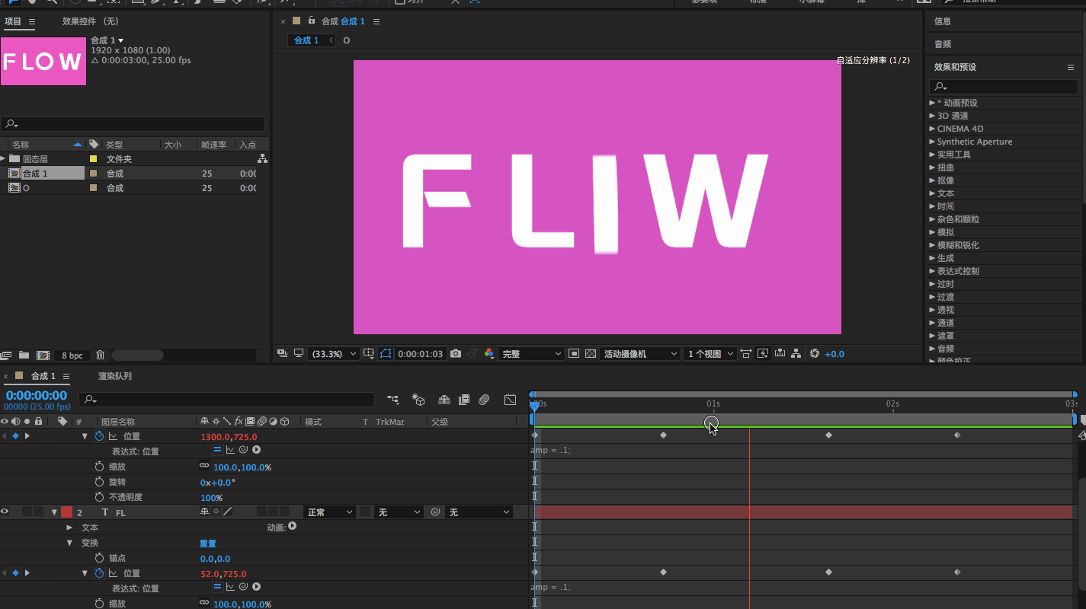Open the 效果和预设 panel menu
Screen dimensions: 1086x609
(x=1071, y=67)
